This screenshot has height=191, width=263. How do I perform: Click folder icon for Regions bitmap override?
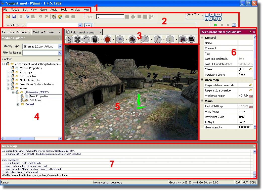point(251,85)
